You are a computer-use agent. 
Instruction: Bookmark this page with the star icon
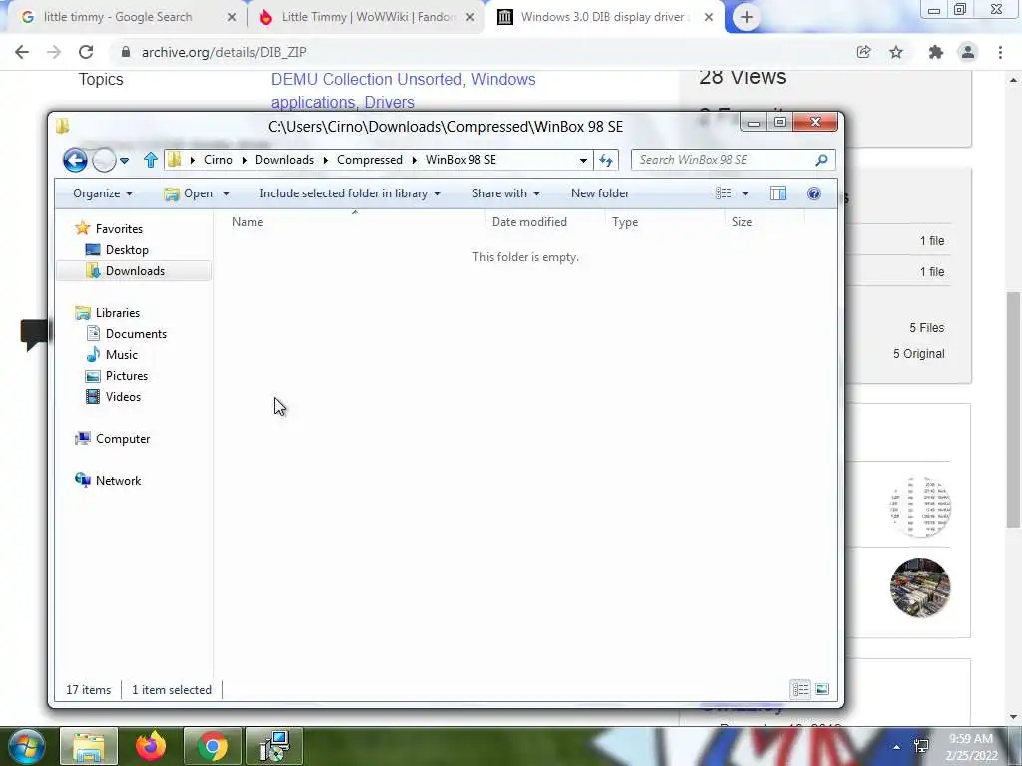pyautogui.click(x=896, y=52)
